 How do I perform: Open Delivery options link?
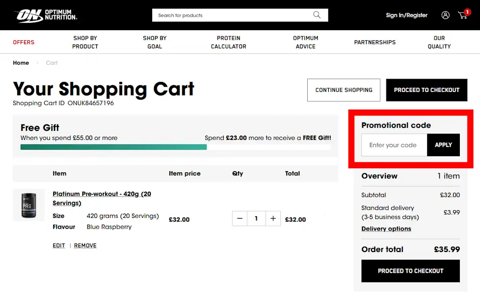click(x=386, y=229)
